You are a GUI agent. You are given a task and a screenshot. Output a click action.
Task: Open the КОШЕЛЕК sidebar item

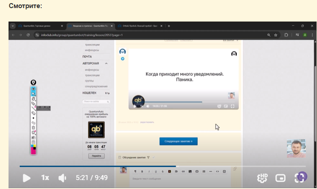(x=89, y=93)
